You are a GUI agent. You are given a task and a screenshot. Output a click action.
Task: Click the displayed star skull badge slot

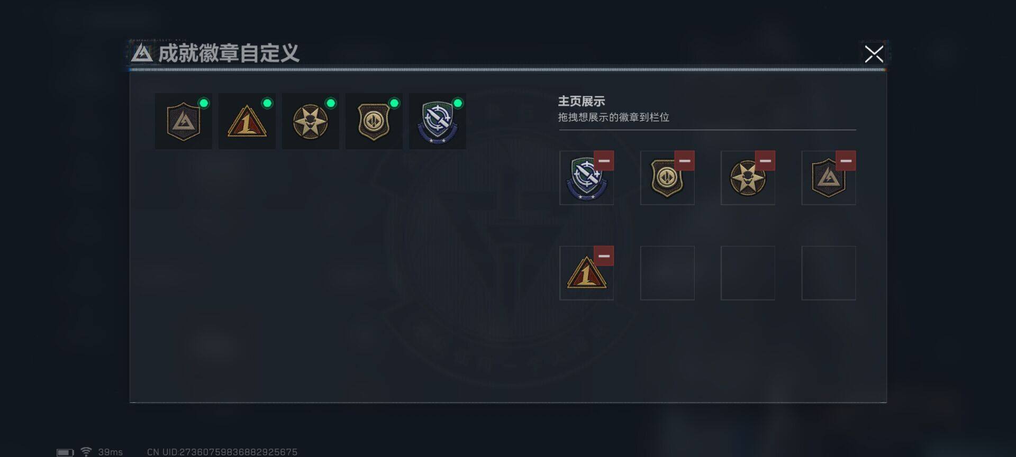point(748,178)
